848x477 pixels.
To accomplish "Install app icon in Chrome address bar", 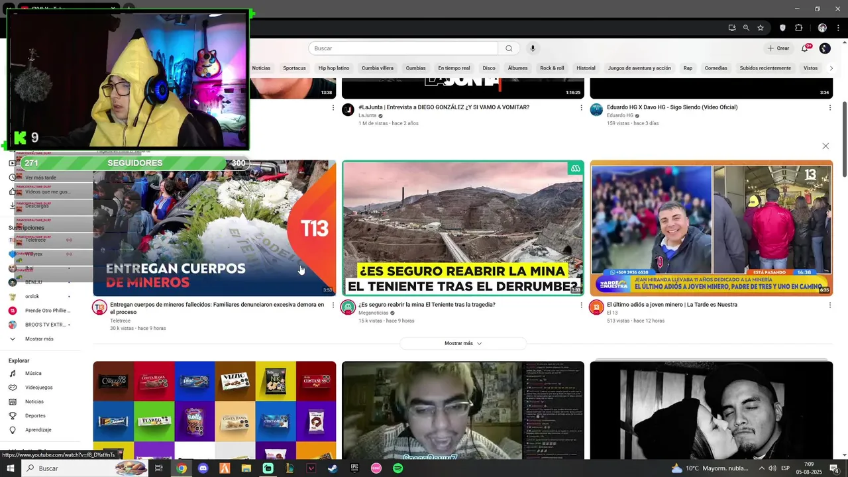I will 732,28.
